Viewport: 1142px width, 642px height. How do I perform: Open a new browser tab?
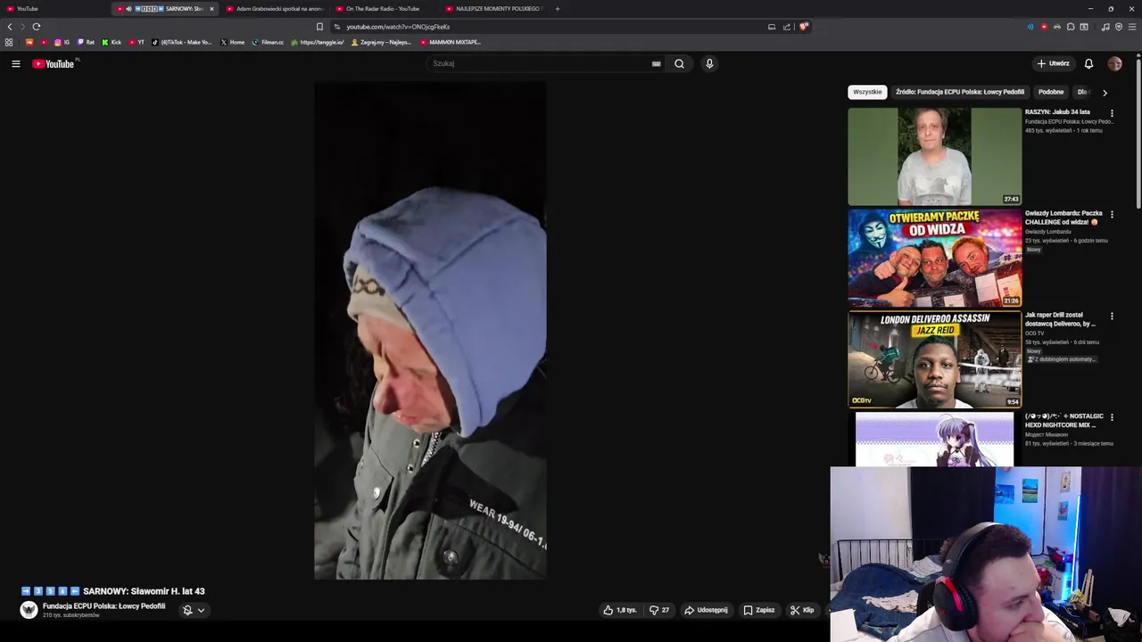(x=558, y=9)
